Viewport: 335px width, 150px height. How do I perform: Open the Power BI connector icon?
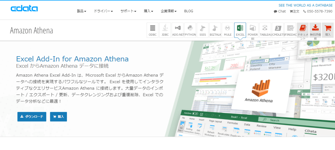253,30
